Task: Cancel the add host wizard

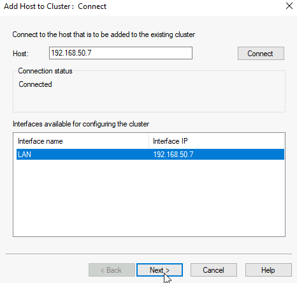Action: [x=214, y=270]
